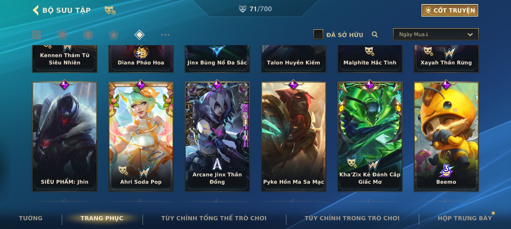Select the Beemo skin card
The height and width of the screenshot is (229, 511).
(x=446, y=136)
